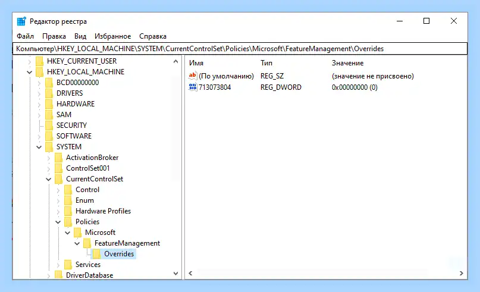This screenshot has height=292, width=480.
Task: Expand the Hardware Profiles node
Action: [x=58, y=212]
